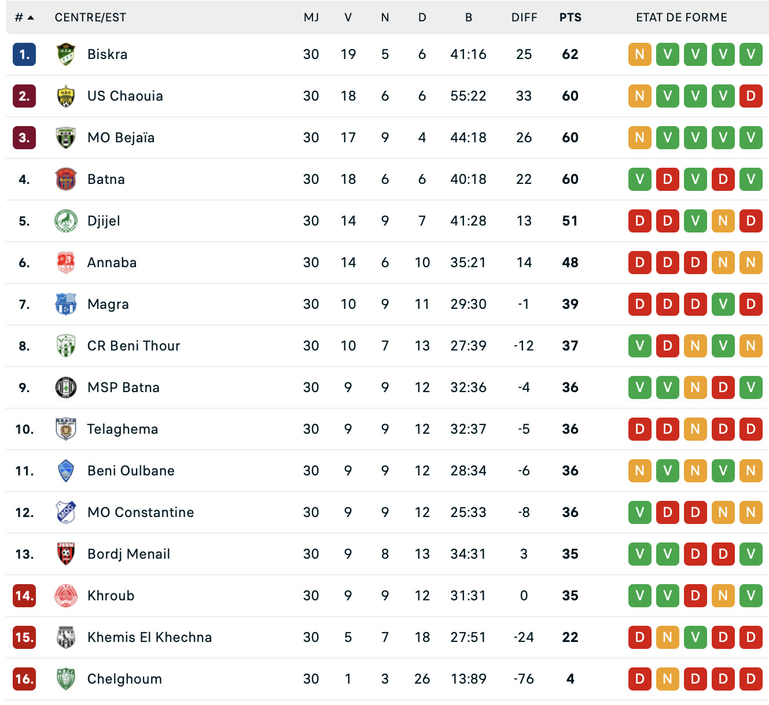This screenshot has width=769, height=705.
Task: Click the MO Constantine club crest
Action: click(66, 512)
